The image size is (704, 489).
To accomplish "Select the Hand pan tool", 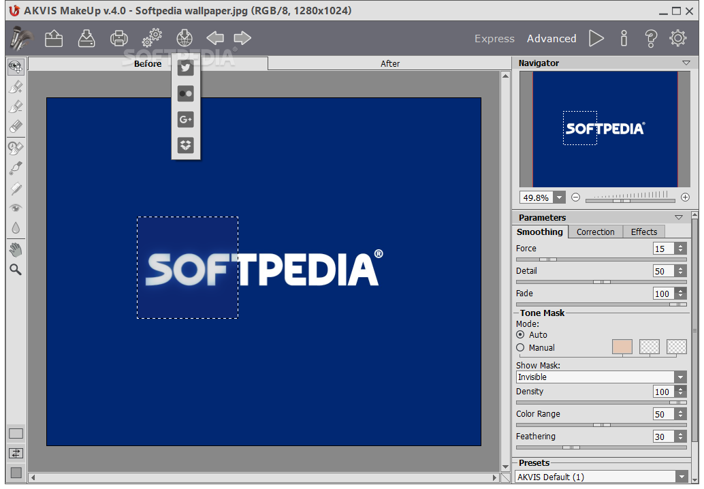I will click(16, 250).
